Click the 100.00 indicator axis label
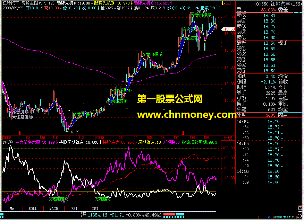 229,148
